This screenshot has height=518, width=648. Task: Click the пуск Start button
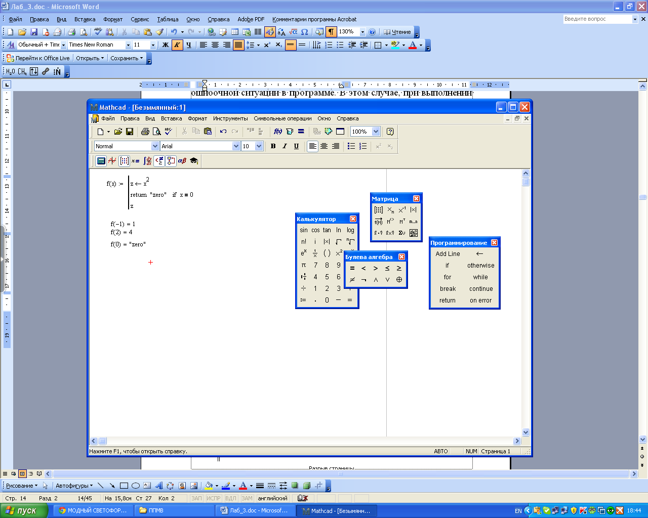pyautogui.click(x=24, y=510)
